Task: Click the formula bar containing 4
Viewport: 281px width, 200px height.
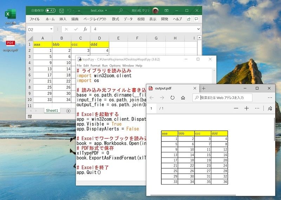Action: [143, 29]
